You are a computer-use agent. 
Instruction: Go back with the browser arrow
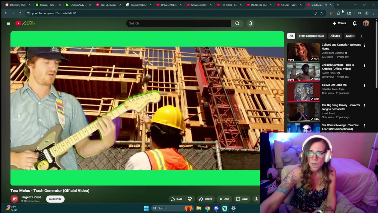pos(6,13)
